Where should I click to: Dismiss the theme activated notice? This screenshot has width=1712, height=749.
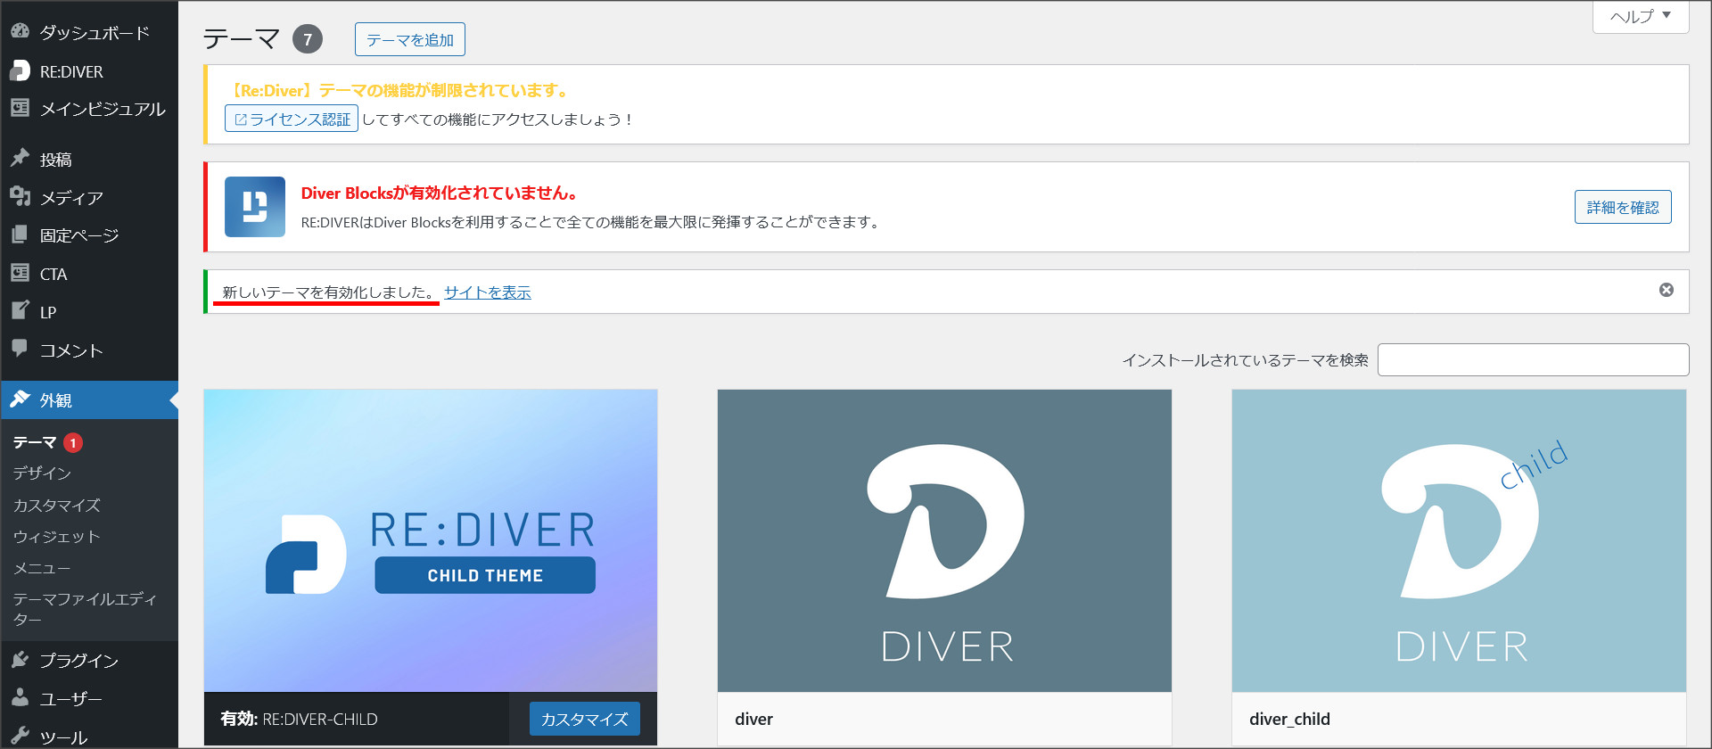(x=1666, y=291)
